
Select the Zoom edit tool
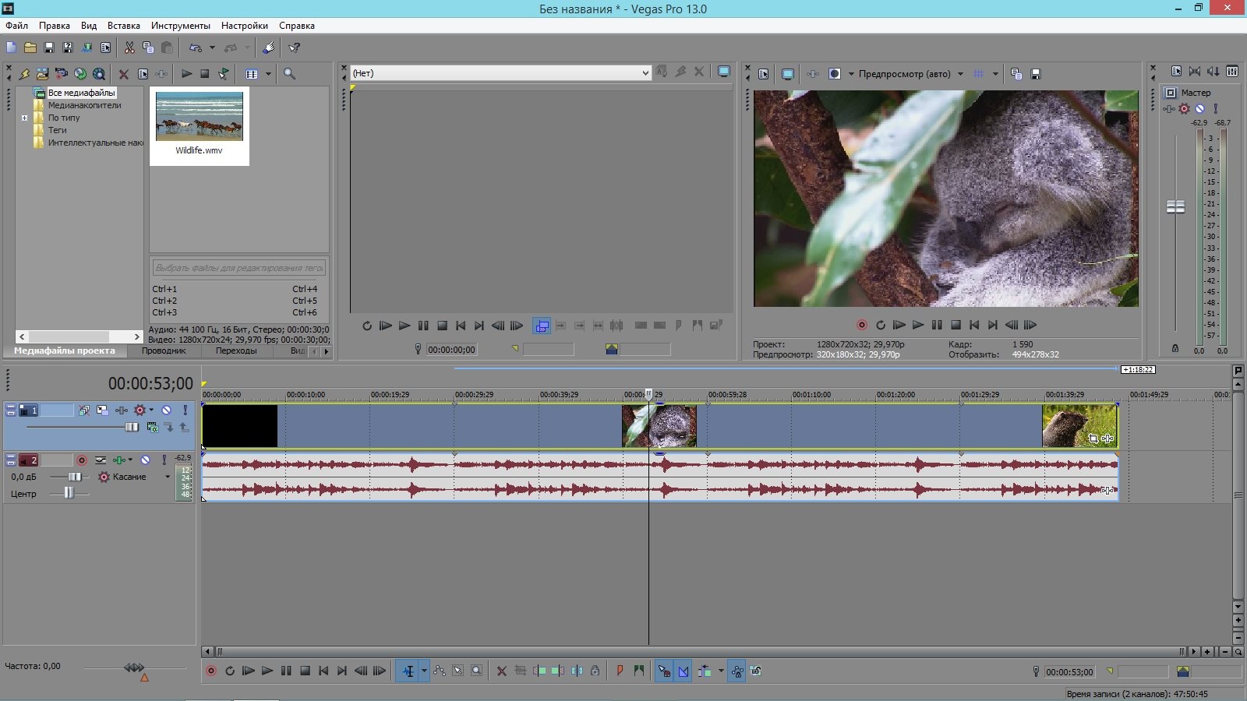click(477, 671)
